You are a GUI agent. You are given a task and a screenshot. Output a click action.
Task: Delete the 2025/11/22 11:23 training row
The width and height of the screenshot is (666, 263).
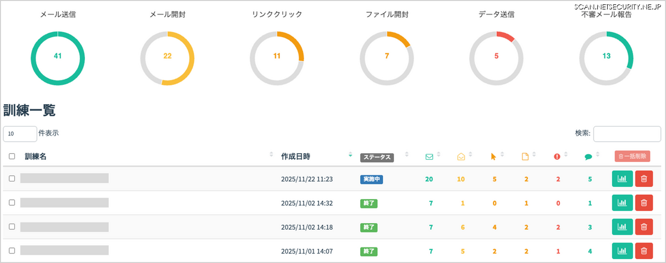tap(644, 179)
